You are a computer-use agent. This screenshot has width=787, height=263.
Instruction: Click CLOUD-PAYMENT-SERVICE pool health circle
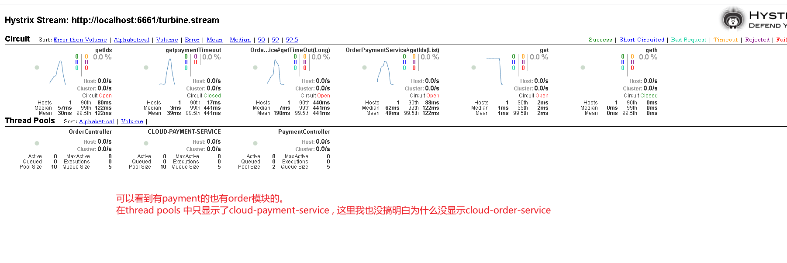click(146, 143)
